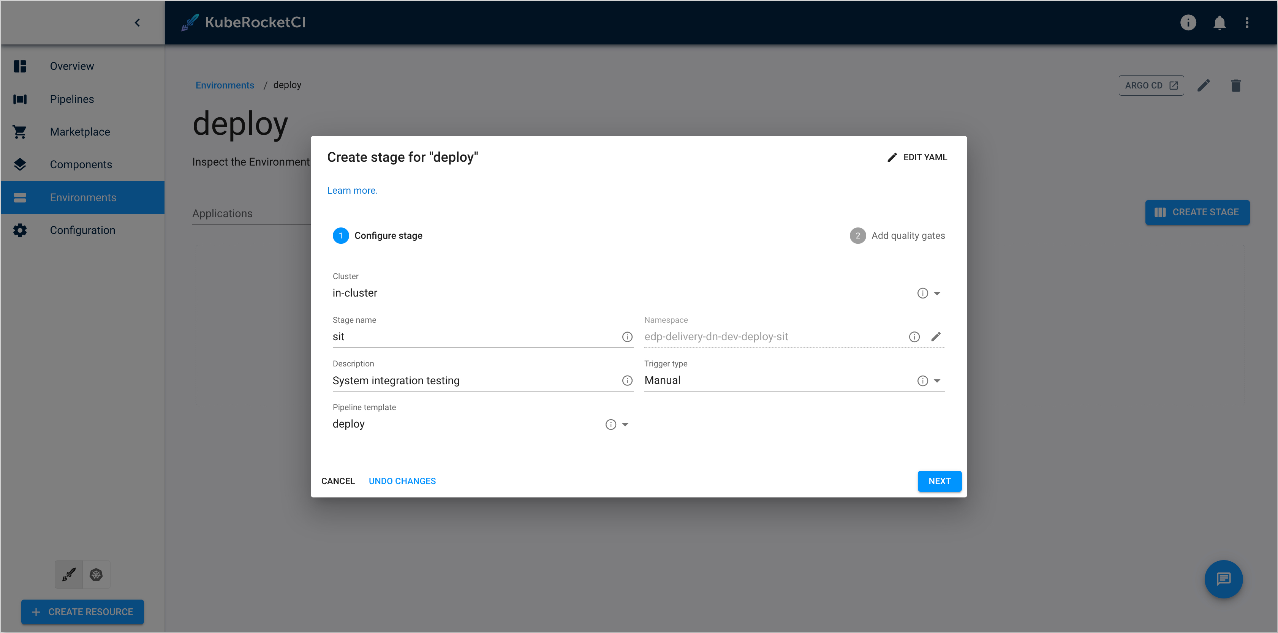
Task: Click the Edit YAML pencil icon
Action: click(x=892, y=157)
